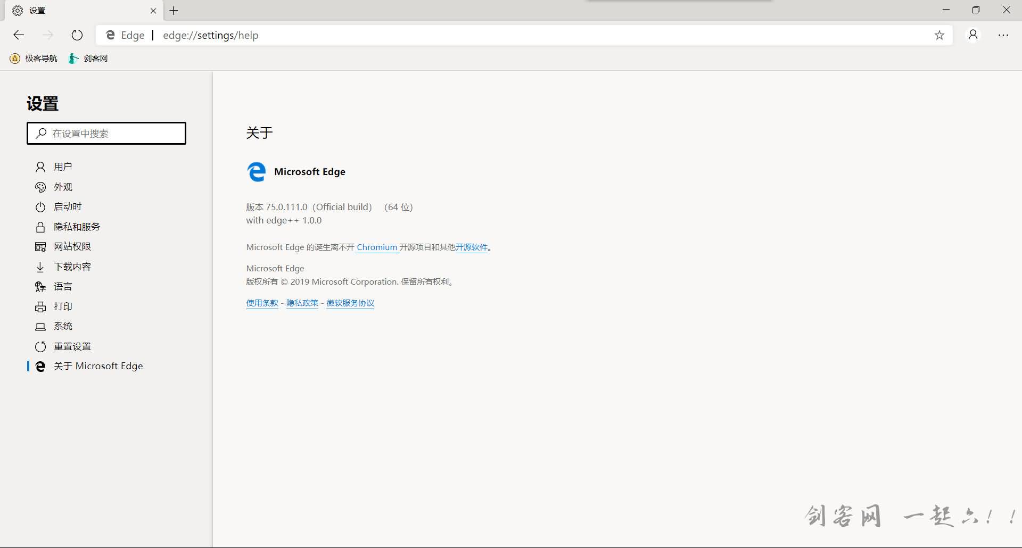1022x548 pixels.
Task: Click the 关于 page heading
Action: (x=259, y=133)
